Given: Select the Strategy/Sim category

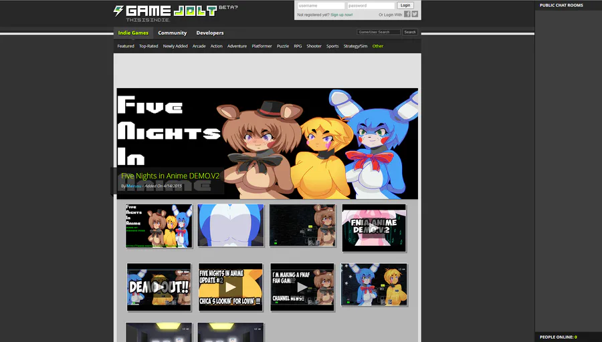Looking at the screenshot, I should (355, 46).
